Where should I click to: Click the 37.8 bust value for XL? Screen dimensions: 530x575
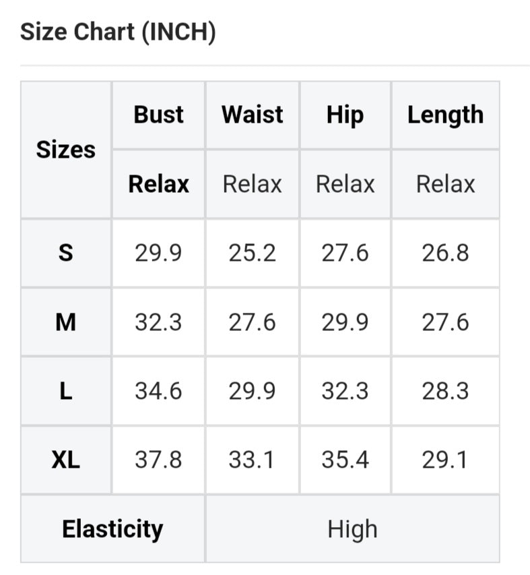click(x=158, y=460)
